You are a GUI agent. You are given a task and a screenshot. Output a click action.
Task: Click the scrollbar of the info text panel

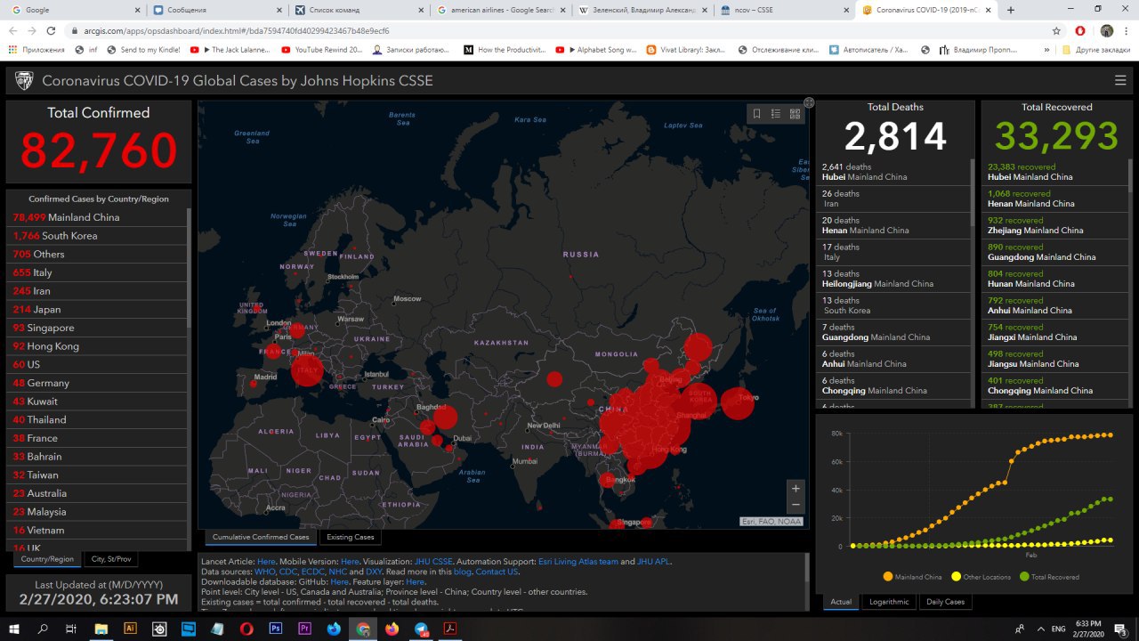(807, 570)
